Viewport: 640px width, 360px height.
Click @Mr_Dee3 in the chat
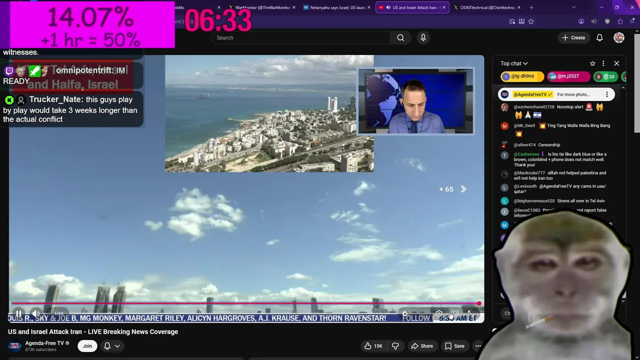click(524, 125)
